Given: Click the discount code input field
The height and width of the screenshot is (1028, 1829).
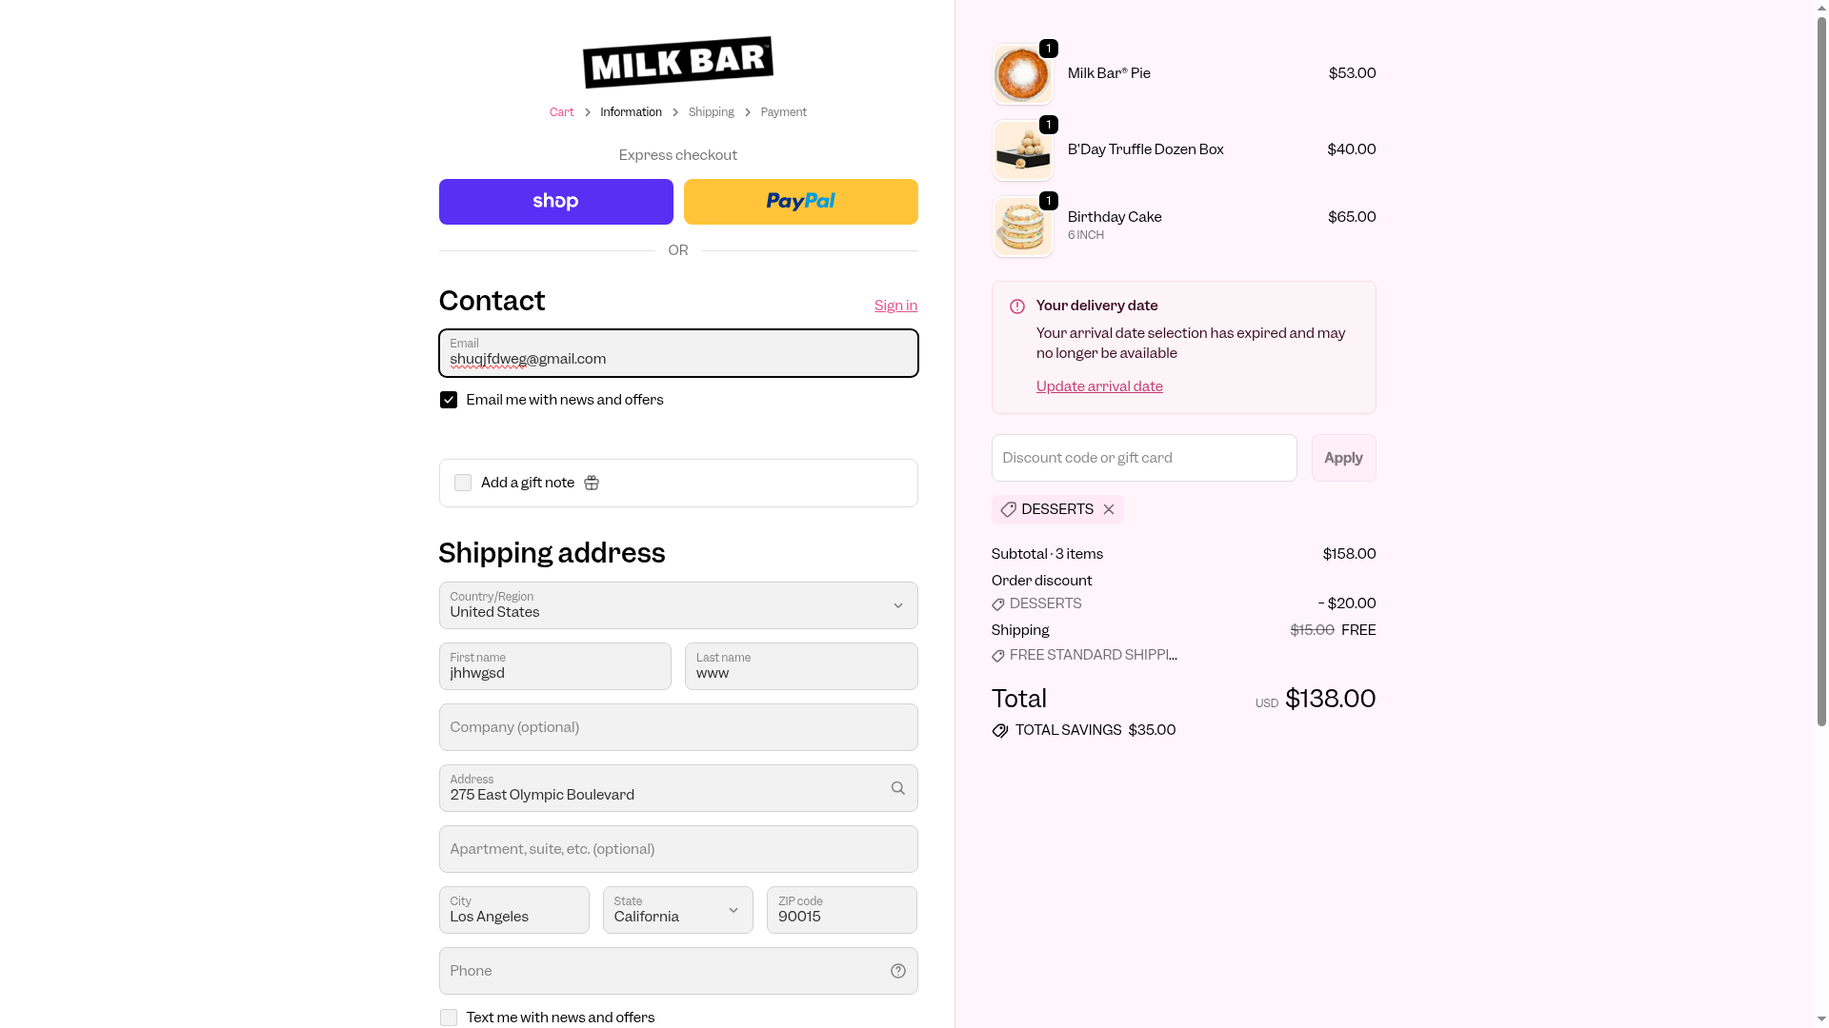Looking at the screenshot, I should 1143,458.
